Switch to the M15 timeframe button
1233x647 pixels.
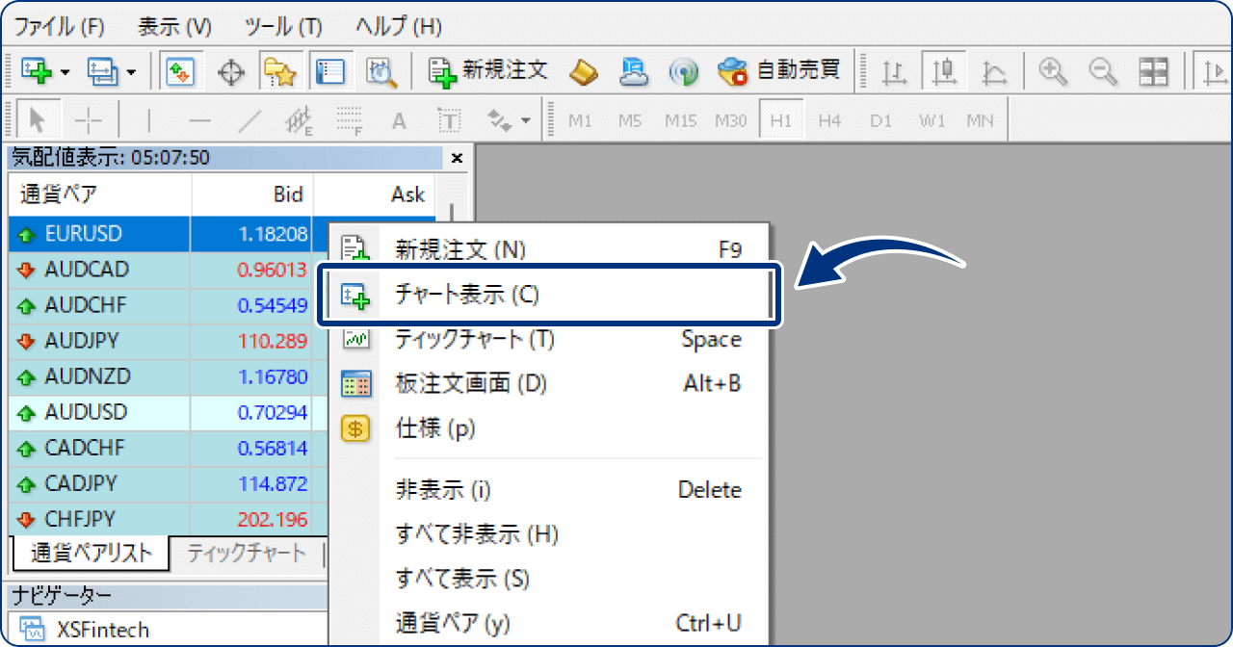pyautogui.click(x=680, y=119)
